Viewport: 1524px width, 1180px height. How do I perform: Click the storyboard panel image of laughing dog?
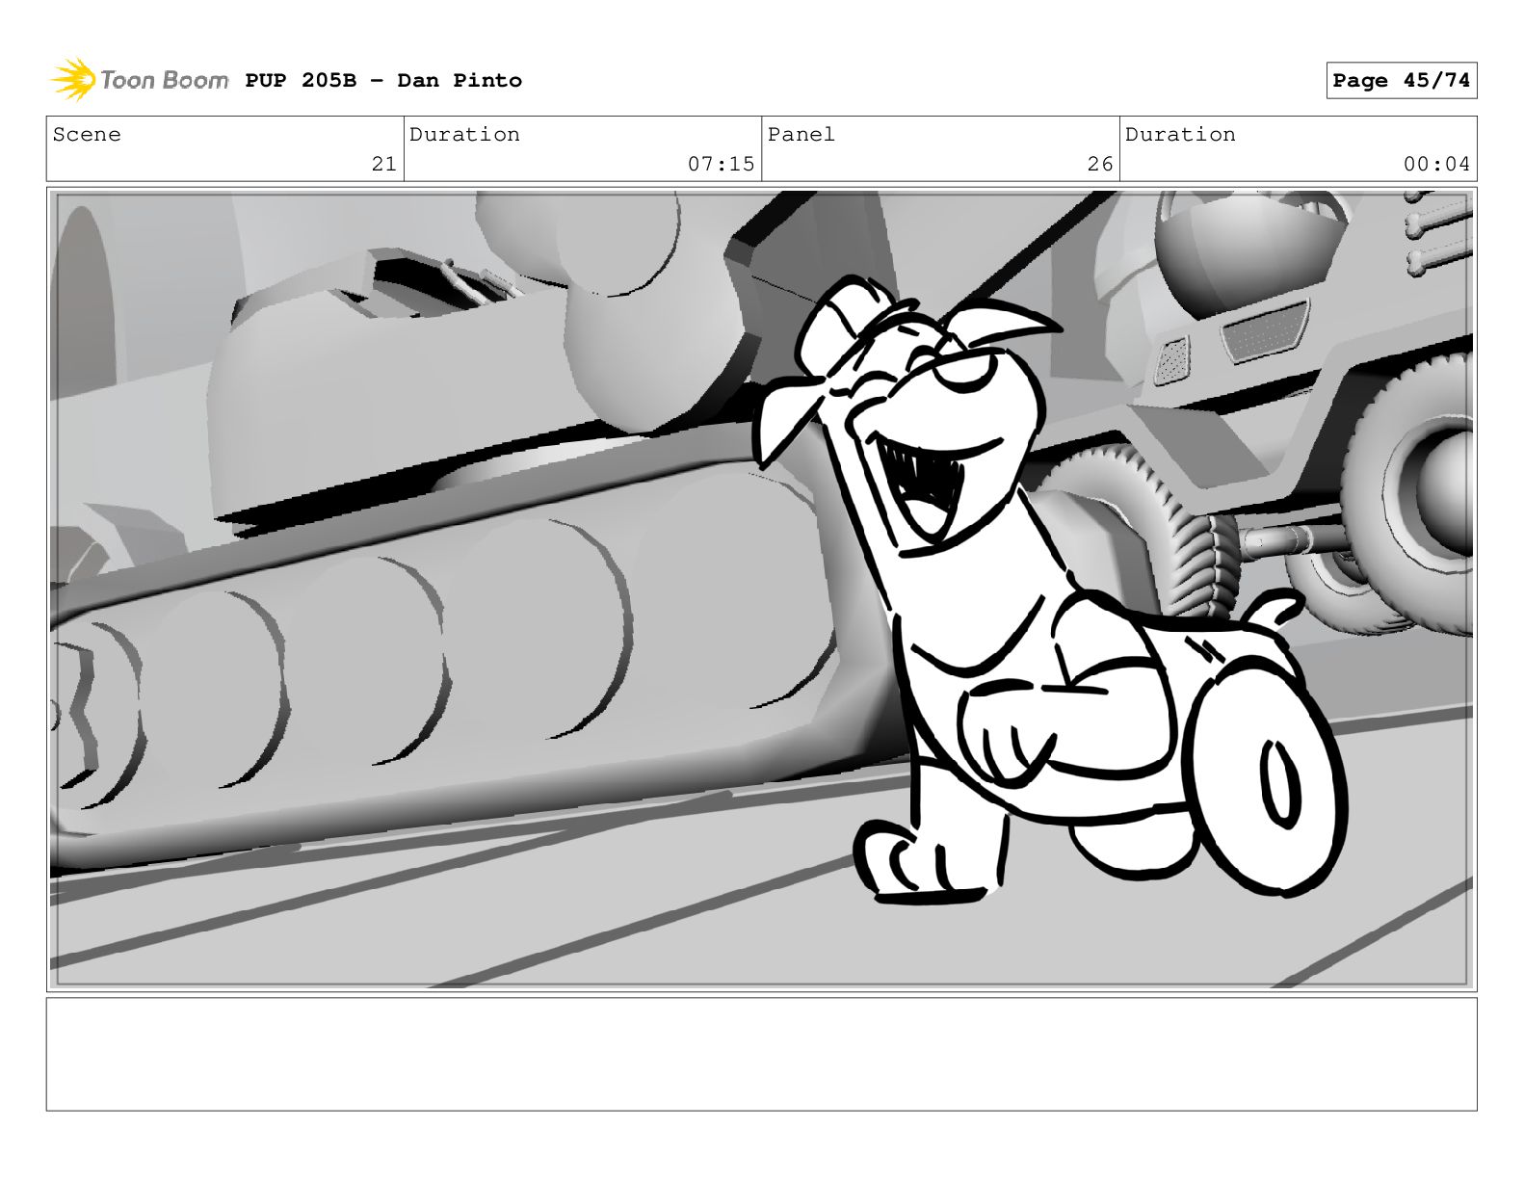click(761, 590)
